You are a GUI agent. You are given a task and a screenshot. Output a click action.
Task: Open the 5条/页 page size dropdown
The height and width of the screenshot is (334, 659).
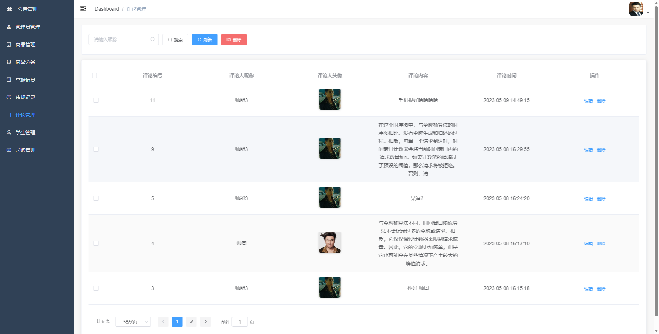133,321
